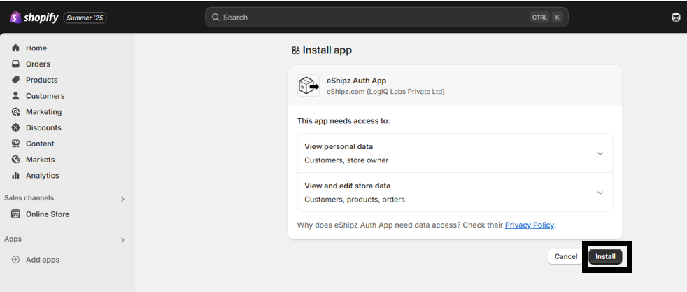Expand the View and edit store data permission
The width and height of the screenshot is (687, 292).
tap(455, 193)
